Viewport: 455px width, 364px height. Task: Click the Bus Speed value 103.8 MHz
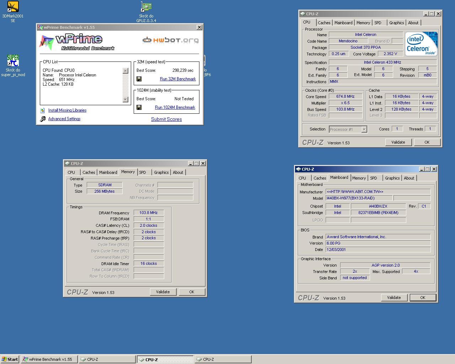[346, 109]
